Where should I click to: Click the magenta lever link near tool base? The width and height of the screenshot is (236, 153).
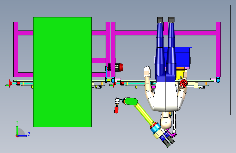point(171,133)
